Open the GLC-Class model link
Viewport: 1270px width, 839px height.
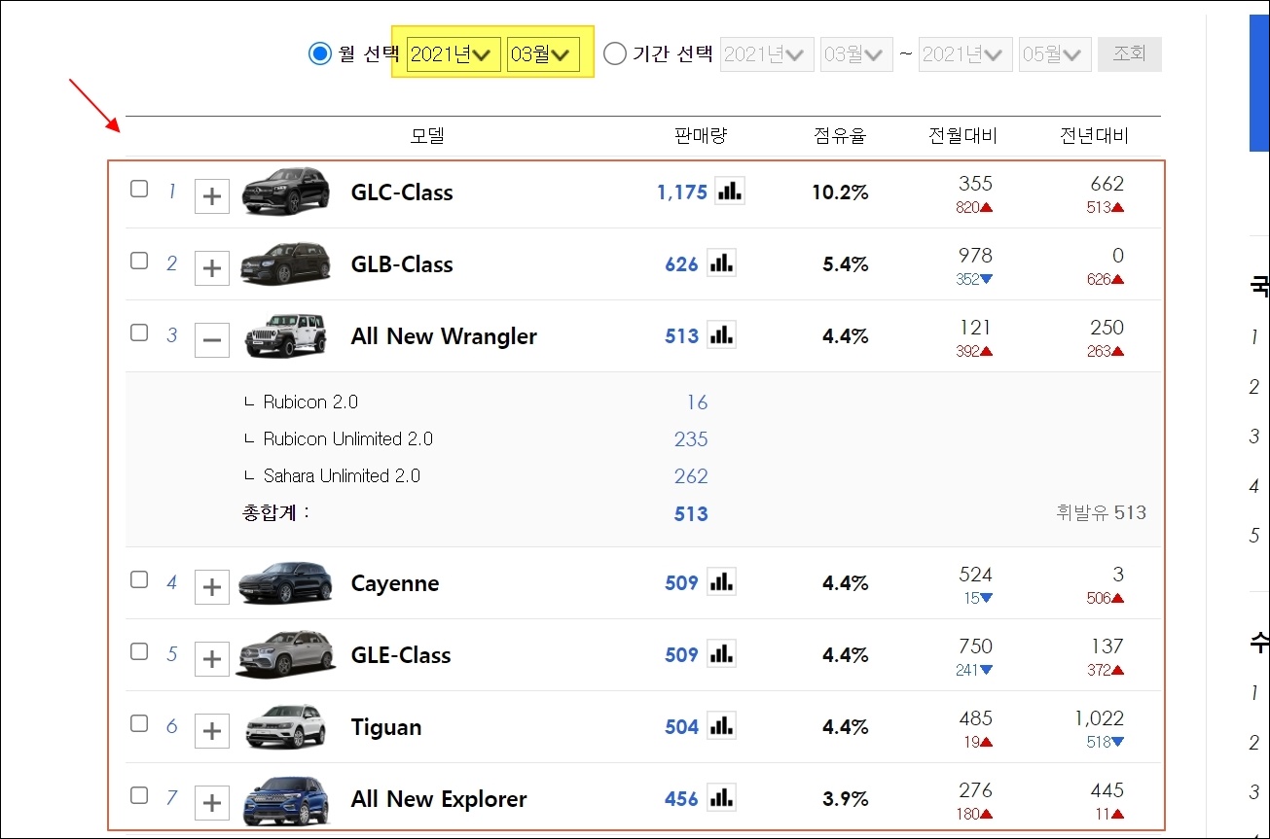tap(402, 192)
